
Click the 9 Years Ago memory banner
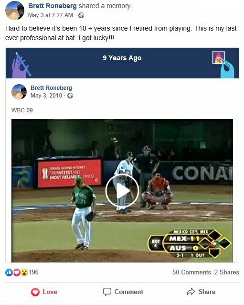tap(122, 63)
